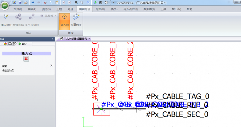
Task: Click the green ew application button
Action: tap(5, 5)
